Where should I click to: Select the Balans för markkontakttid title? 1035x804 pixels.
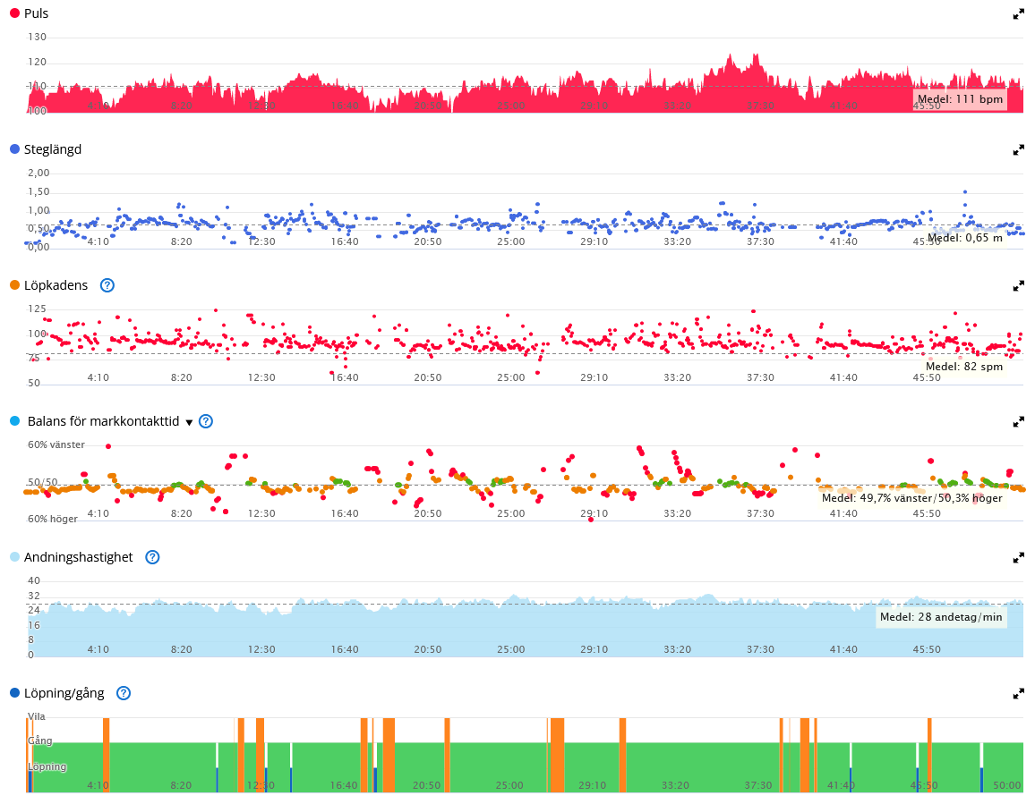(x=104, y=421)
